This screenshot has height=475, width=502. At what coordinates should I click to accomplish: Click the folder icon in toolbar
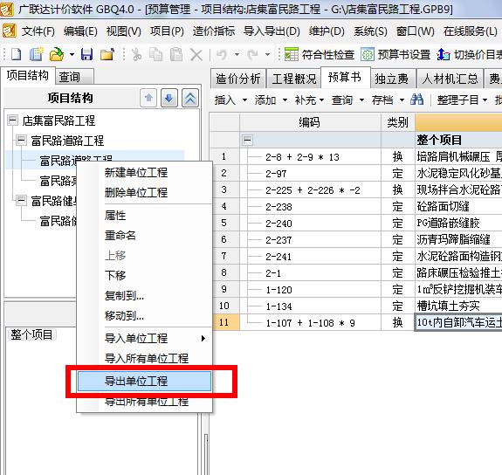(x=107, y=54)
